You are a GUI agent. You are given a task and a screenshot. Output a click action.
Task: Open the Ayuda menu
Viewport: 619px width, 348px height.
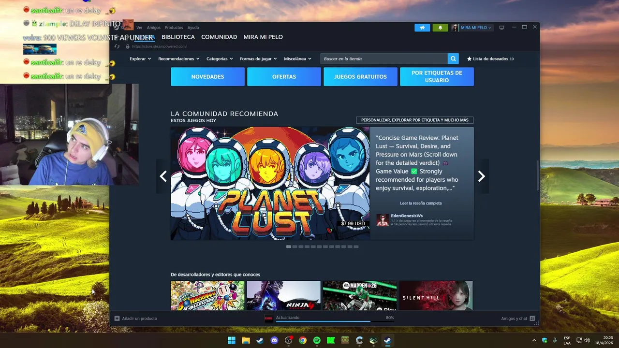coord(193,28)
